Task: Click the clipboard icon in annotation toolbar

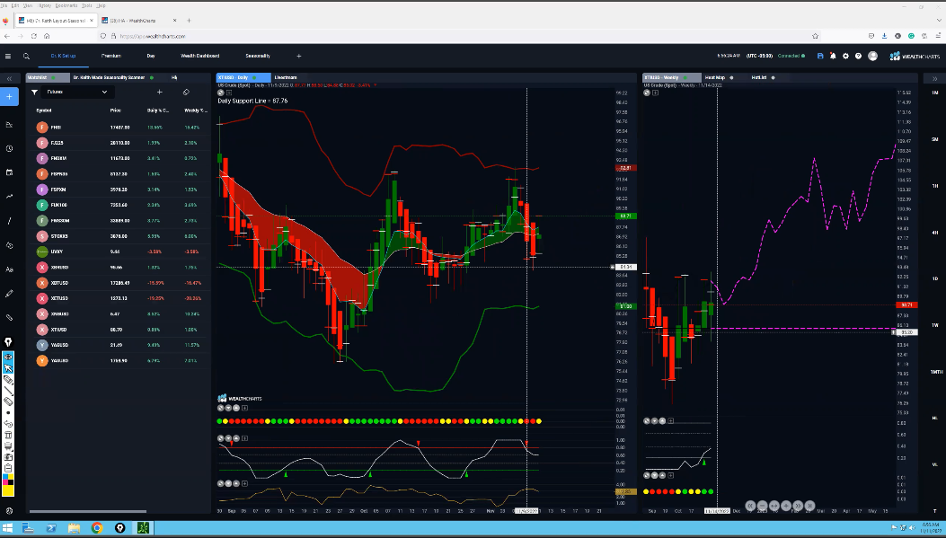Action: 8,467
